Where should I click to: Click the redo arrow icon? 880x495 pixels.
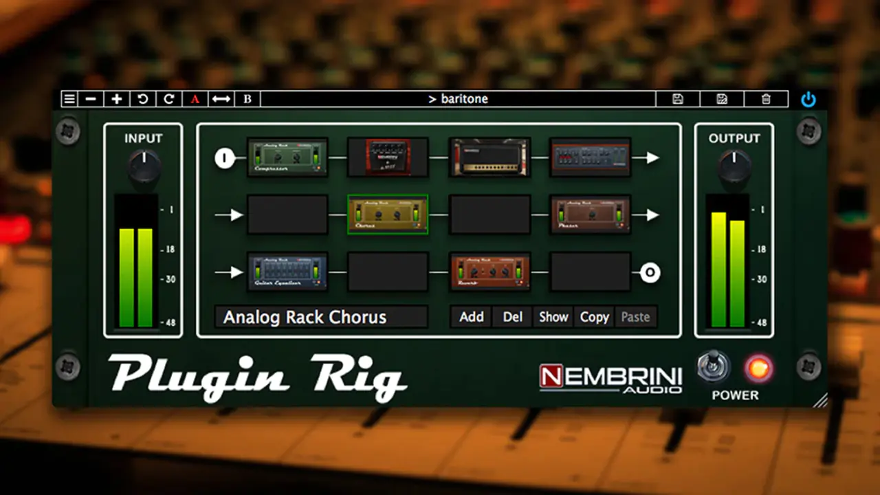point(168,99)
